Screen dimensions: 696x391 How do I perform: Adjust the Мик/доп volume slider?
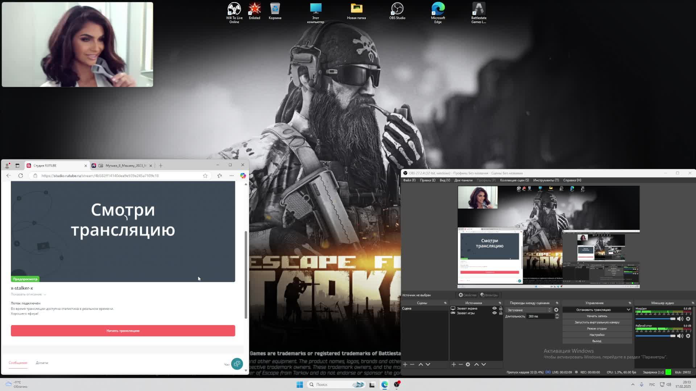(655, 319)
